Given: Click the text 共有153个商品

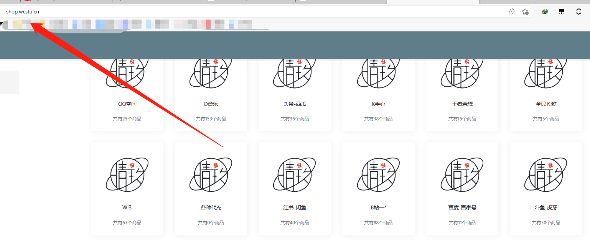Looking at the screenshot, I should [x=211, y=119].
